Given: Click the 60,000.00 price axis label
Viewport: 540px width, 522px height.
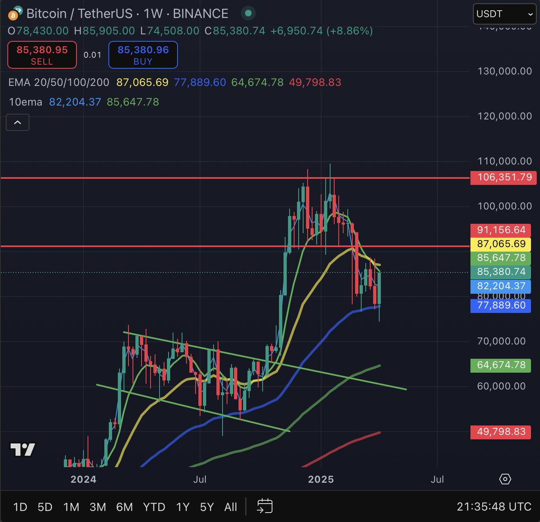Looking at the screenshot, I should click(501, 386).
